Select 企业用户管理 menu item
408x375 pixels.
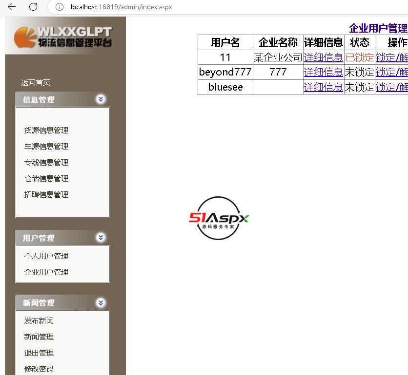[46, 272]
